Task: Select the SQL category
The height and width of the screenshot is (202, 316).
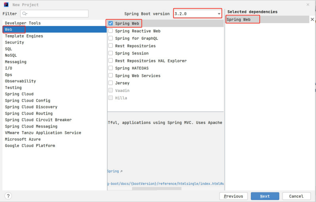Action: tap(55, 49)
